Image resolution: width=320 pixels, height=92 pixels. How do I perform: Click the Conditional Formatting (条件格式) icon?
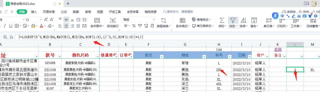182,20
